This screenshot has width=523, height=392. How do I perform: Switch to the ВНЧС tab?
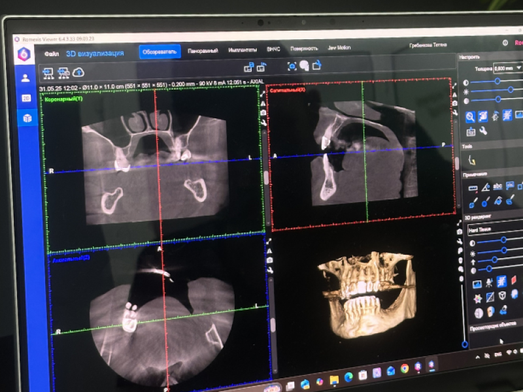(273, 49)
